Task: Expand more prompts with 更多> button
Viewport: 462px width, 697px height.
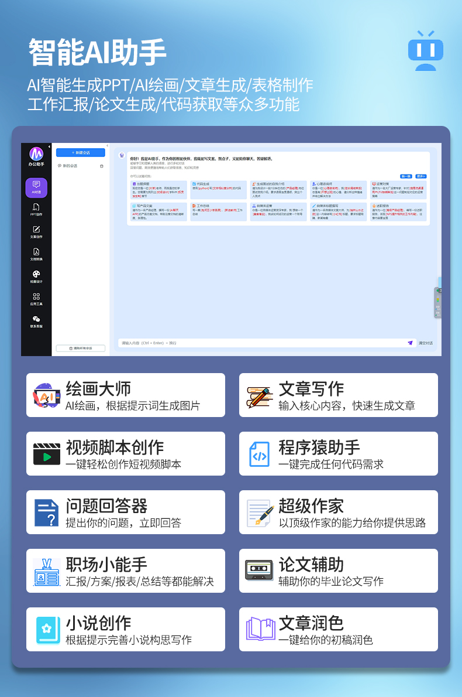Action: point(421,176)
